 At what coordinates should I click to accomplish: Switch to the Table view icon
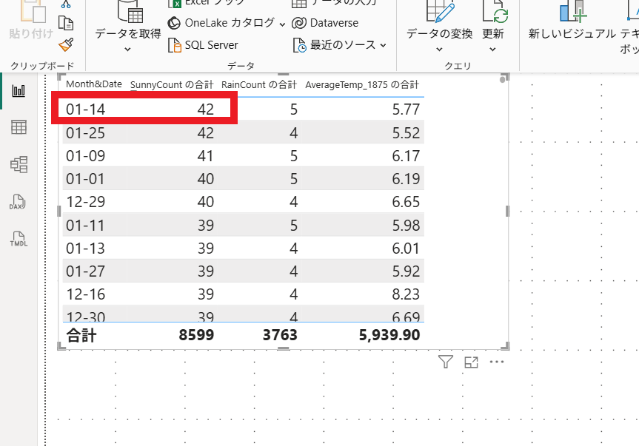19,127
